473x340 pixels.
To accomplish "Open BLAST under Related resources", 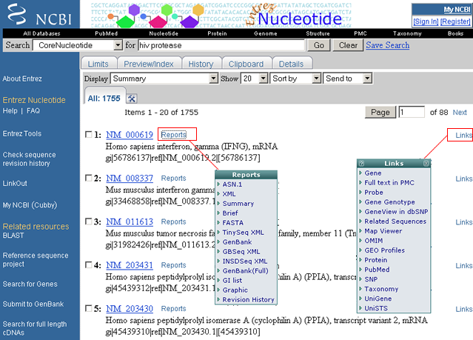I will [x=13, y=236].
